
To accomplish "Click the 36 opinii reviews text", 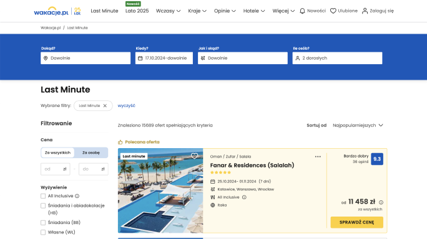I will (x=361, y=162).
